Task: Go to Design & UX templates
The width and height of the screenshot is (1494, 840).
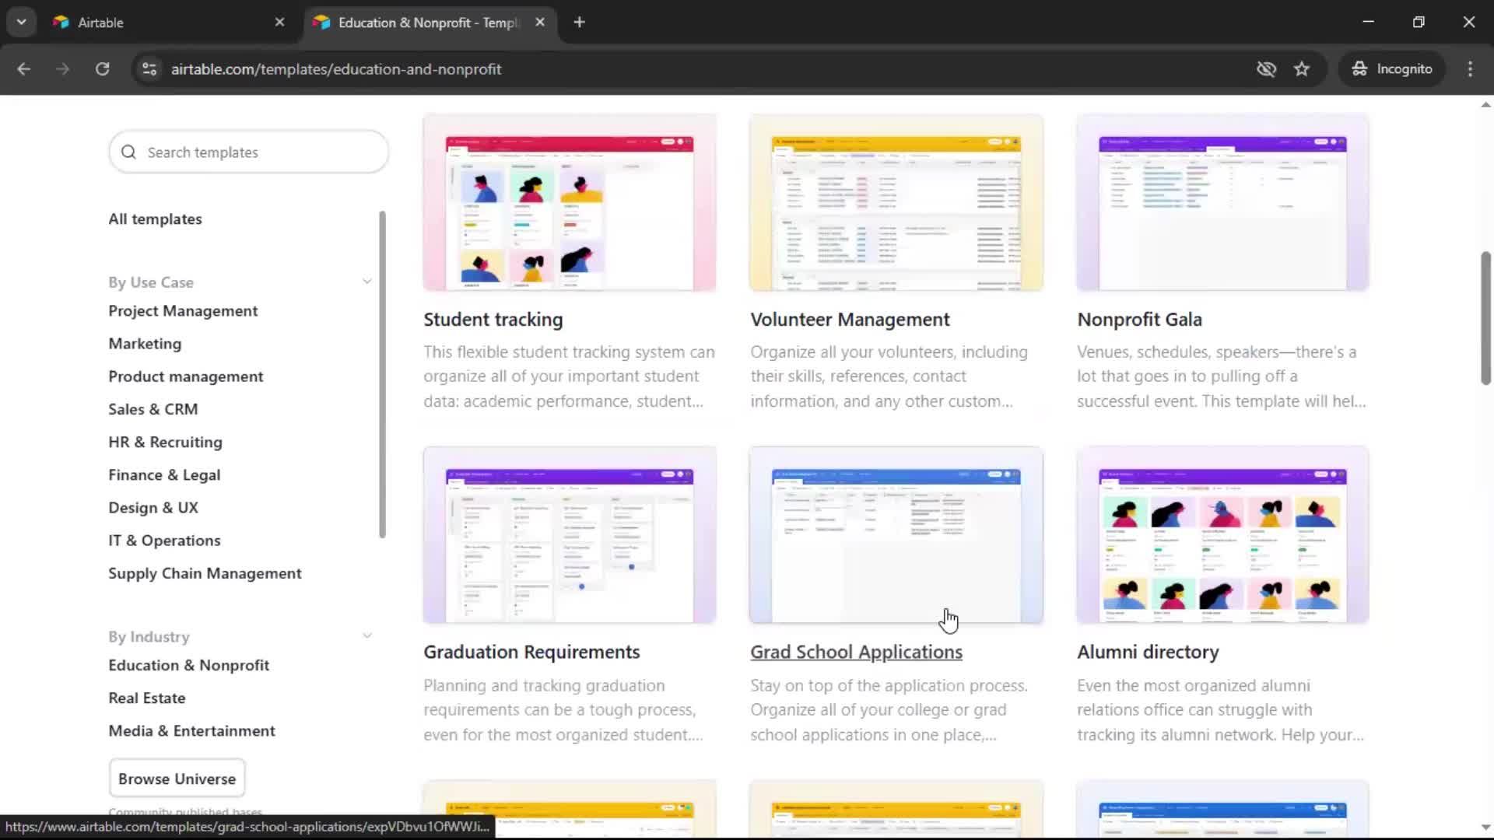Action: 153,507
